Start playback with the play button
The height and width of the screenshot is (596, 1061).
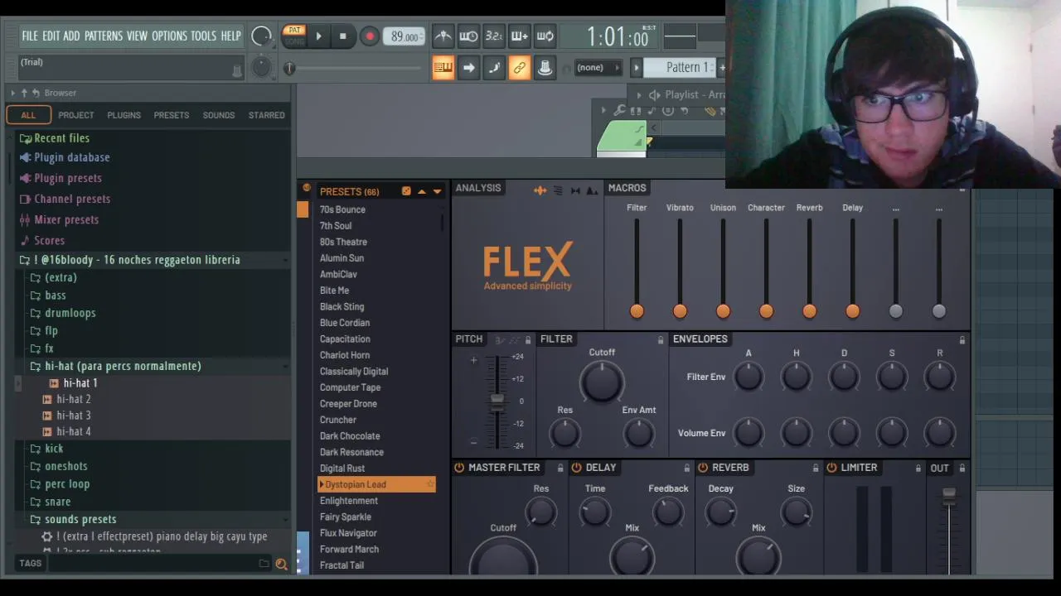pyautogui.click(x=318, y=36)
